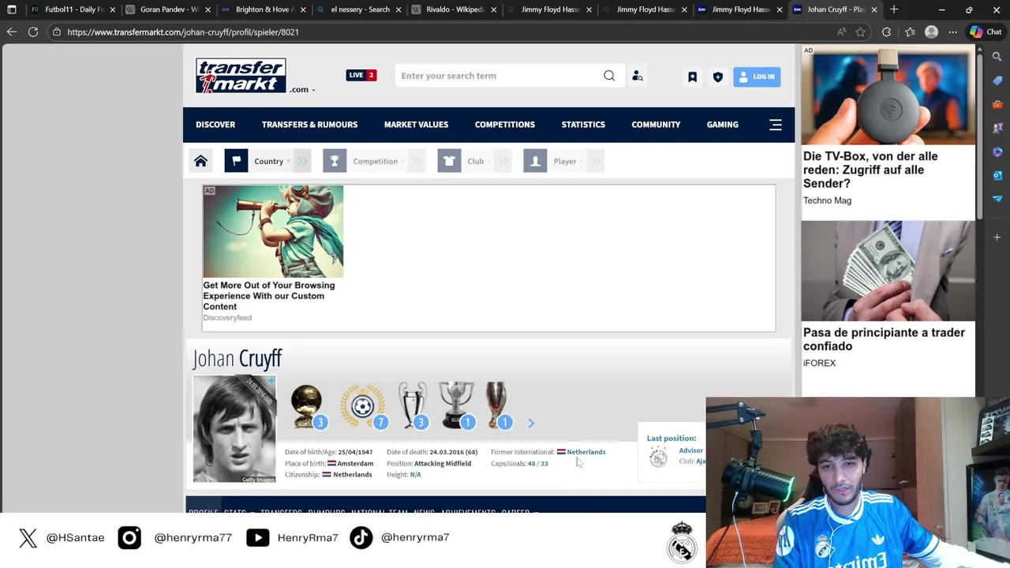Open Copilot Chat button
1010x568 pixels.
(986, 32)
